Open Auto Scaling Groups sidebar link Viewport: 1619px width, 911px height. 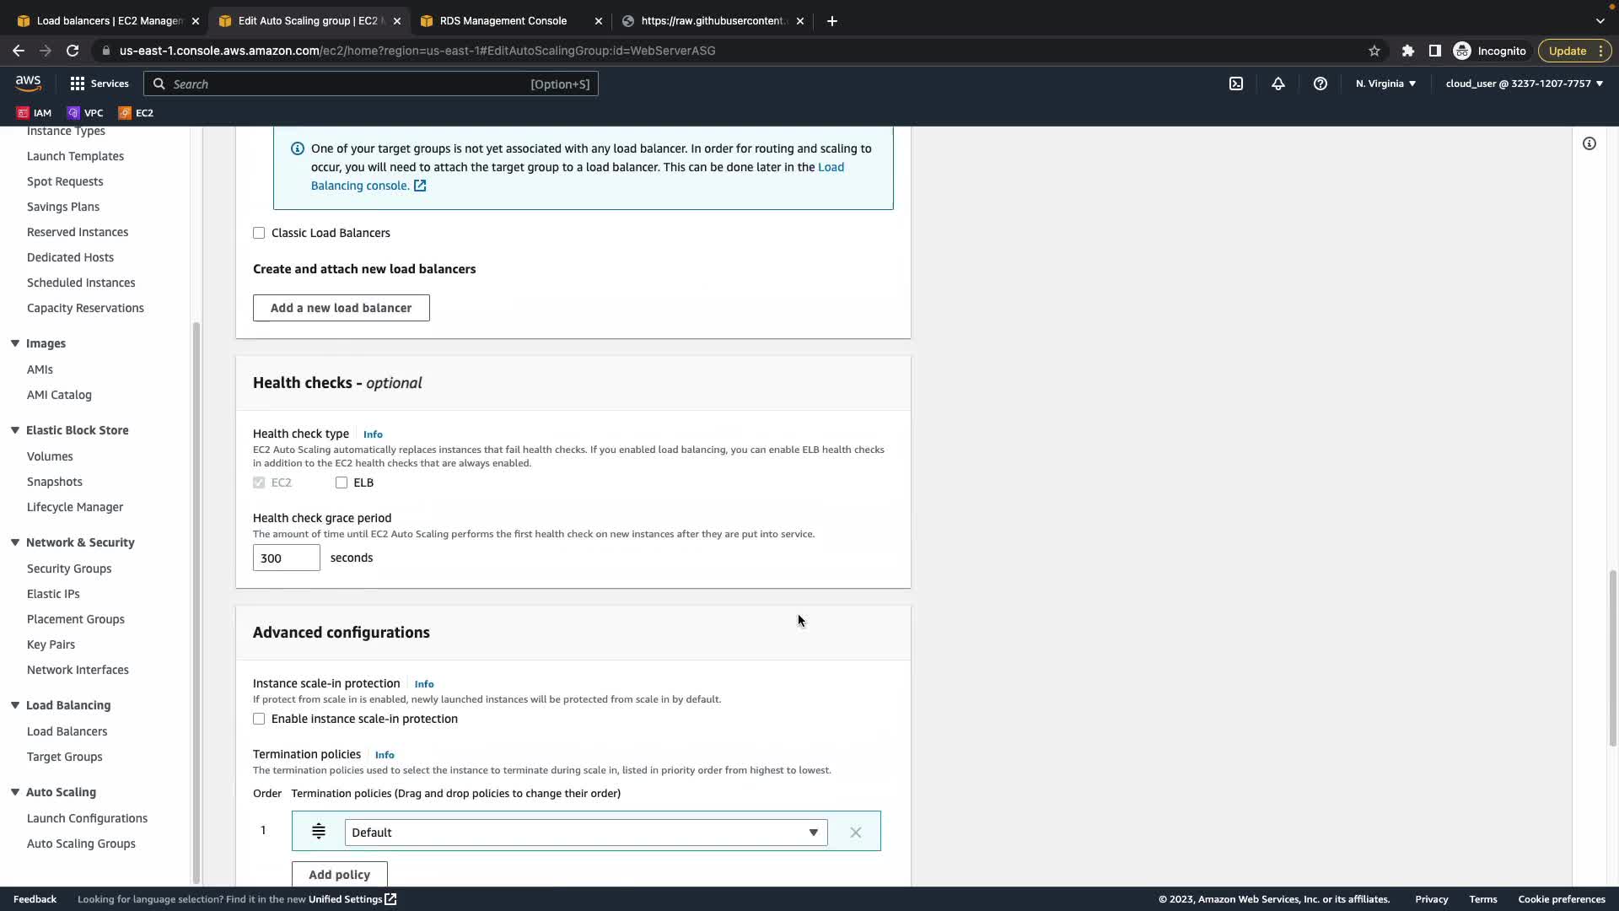[x=81, y=844]
